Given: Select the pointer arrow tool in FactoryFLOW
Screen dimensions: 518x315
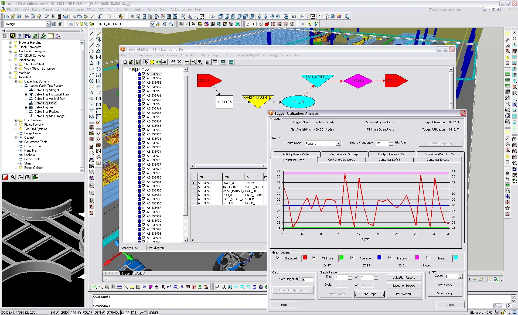Looking at the screenshot, I should [x=146, y=62].
